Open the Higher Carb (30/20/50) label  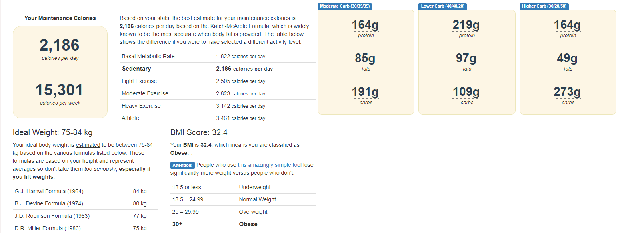(x=544, y=6)
